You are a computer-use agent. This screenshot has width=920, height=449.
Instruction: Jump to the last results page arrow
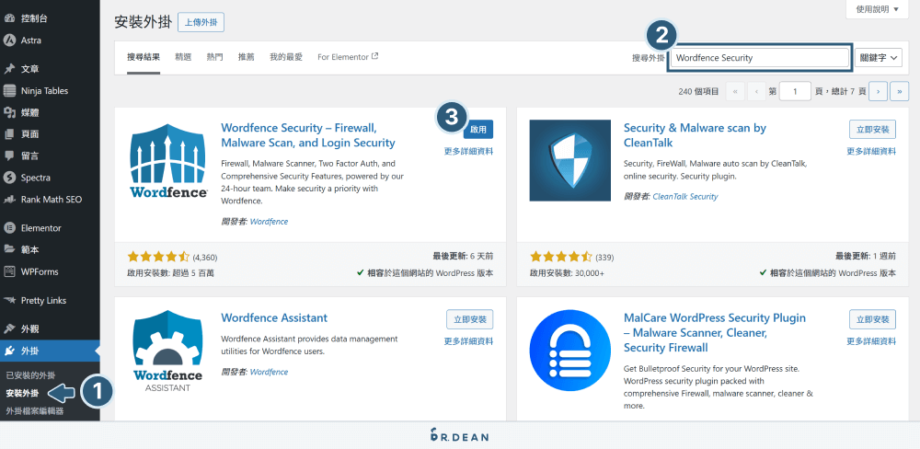(x=900, y=92)
